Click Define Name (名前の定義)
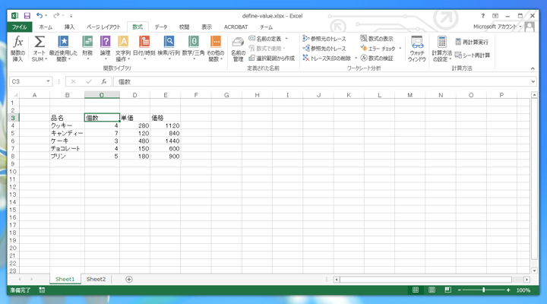 pos(265,39)
